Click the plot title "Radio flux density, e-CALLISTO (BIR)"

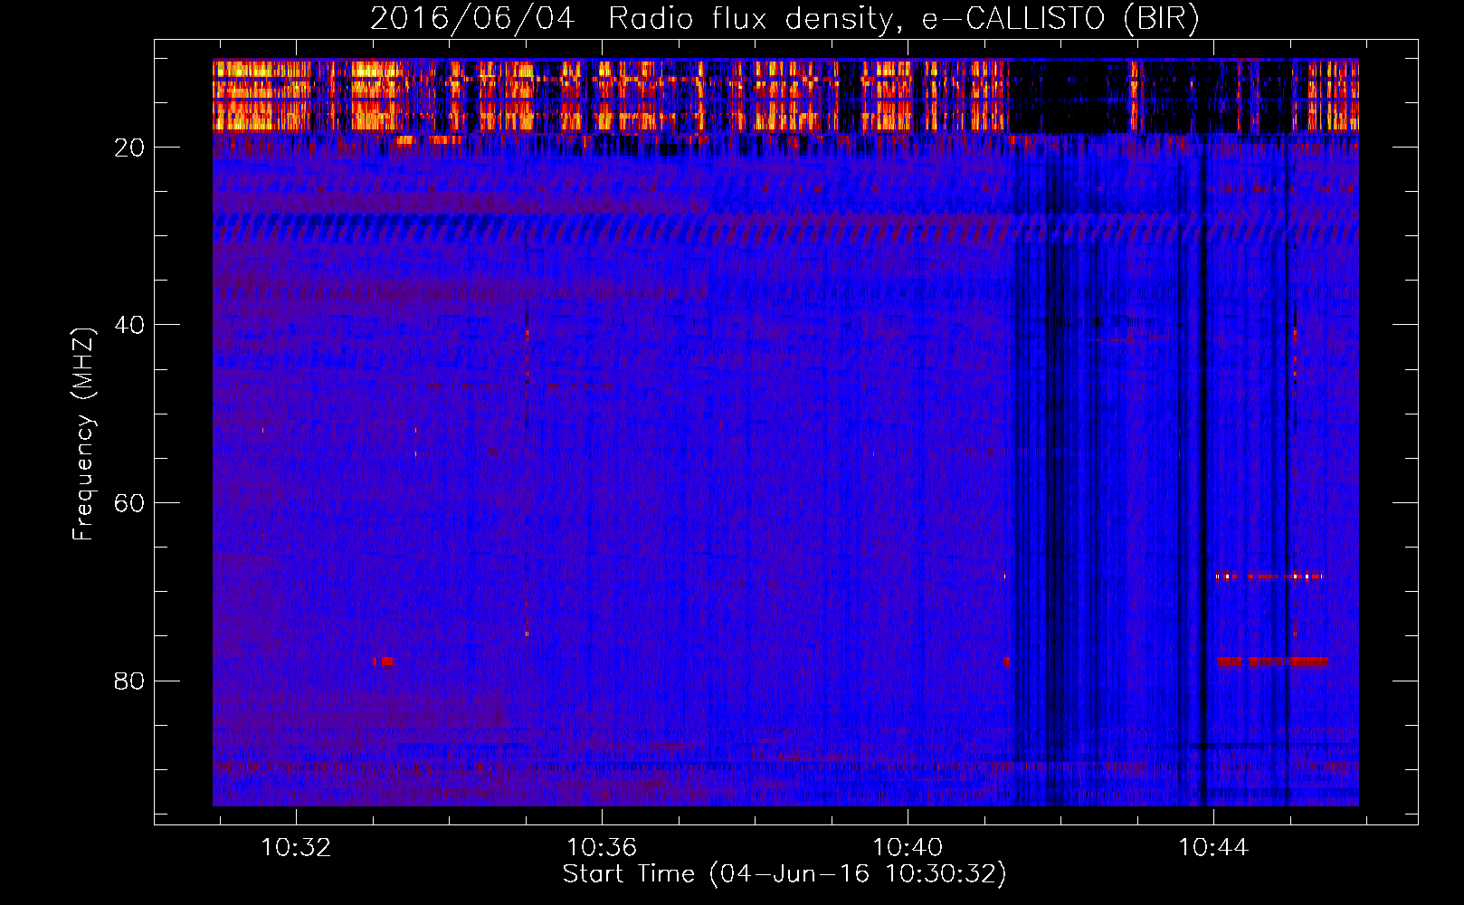[x=903, y=18]
